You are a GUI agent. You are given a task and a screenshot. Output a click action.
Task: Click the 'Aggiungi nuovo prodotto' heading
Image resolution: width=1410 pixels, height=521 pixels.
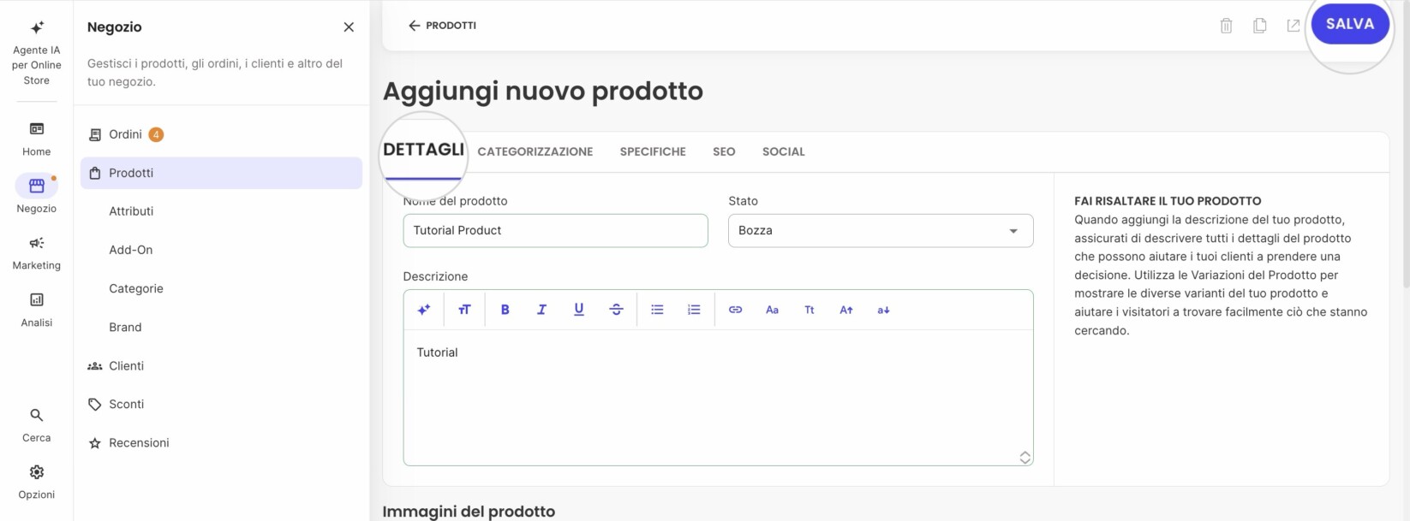pyautogui.click(x=542, y=91)
